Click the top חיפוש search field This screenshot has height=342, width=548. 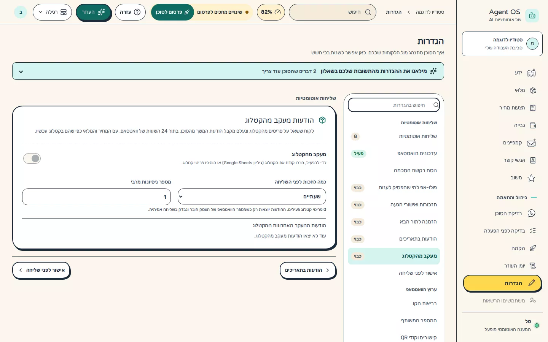[x=333, y=12]
